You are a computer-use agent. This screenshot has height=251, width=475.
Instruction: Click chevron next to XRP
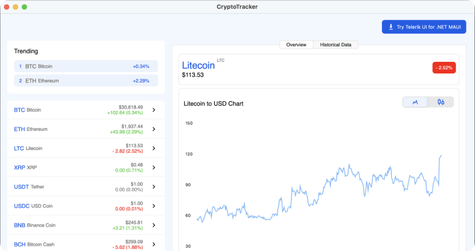click(154, 167)
